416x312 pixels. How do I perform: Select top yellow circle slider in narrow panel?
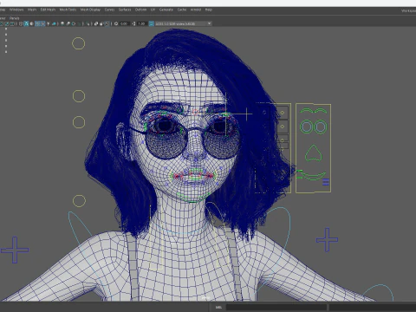pyautogui.click(x=283, y=113)
